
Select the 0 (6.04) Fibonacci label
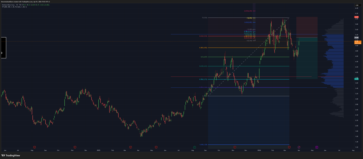pyautogui.click(x=204, y=18)
